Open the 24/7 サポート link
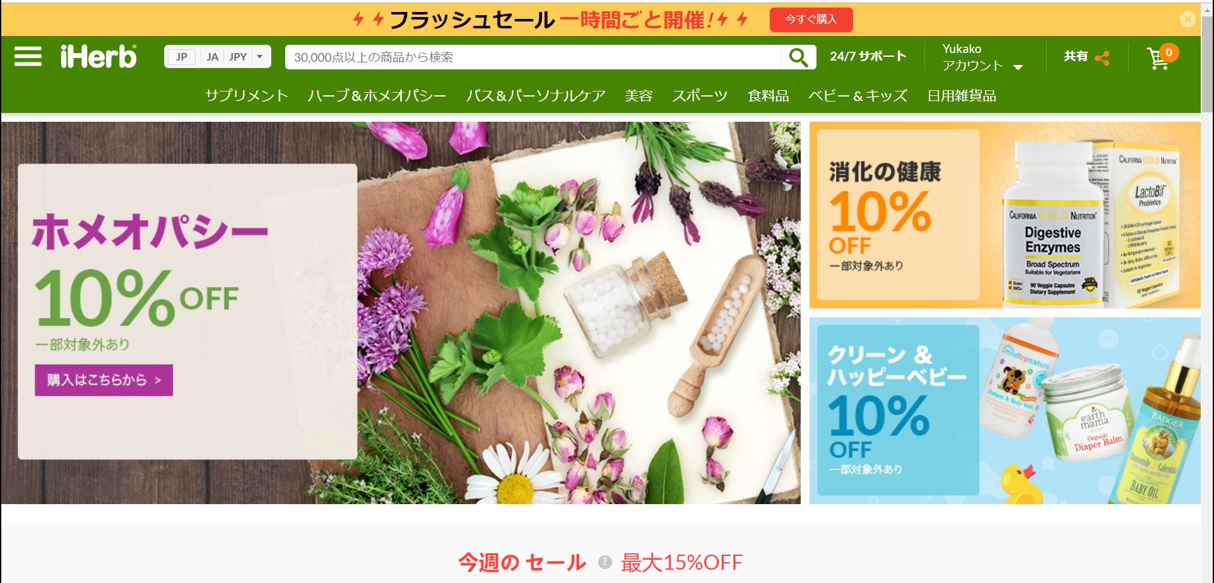The height and width of the screenshot is (583, 1214). tap(868, 56)
